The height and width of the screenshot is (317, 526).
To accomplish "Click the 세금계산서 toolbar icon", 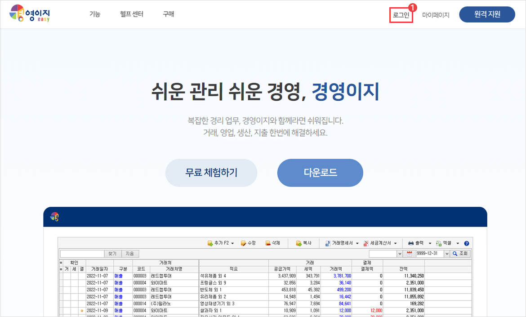I will pyautogui.click(x=366, y=243).
